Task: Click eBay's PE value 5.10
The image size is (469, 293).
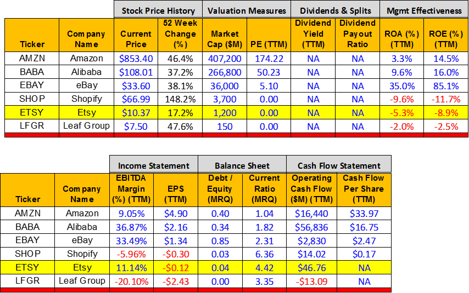Action: (x=269, y=86)
